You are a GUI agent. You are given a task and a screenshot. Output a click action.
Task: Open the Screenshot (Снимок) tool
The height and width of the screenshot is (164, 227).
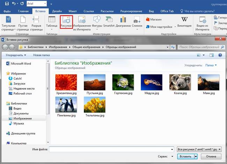click(137, 24)
